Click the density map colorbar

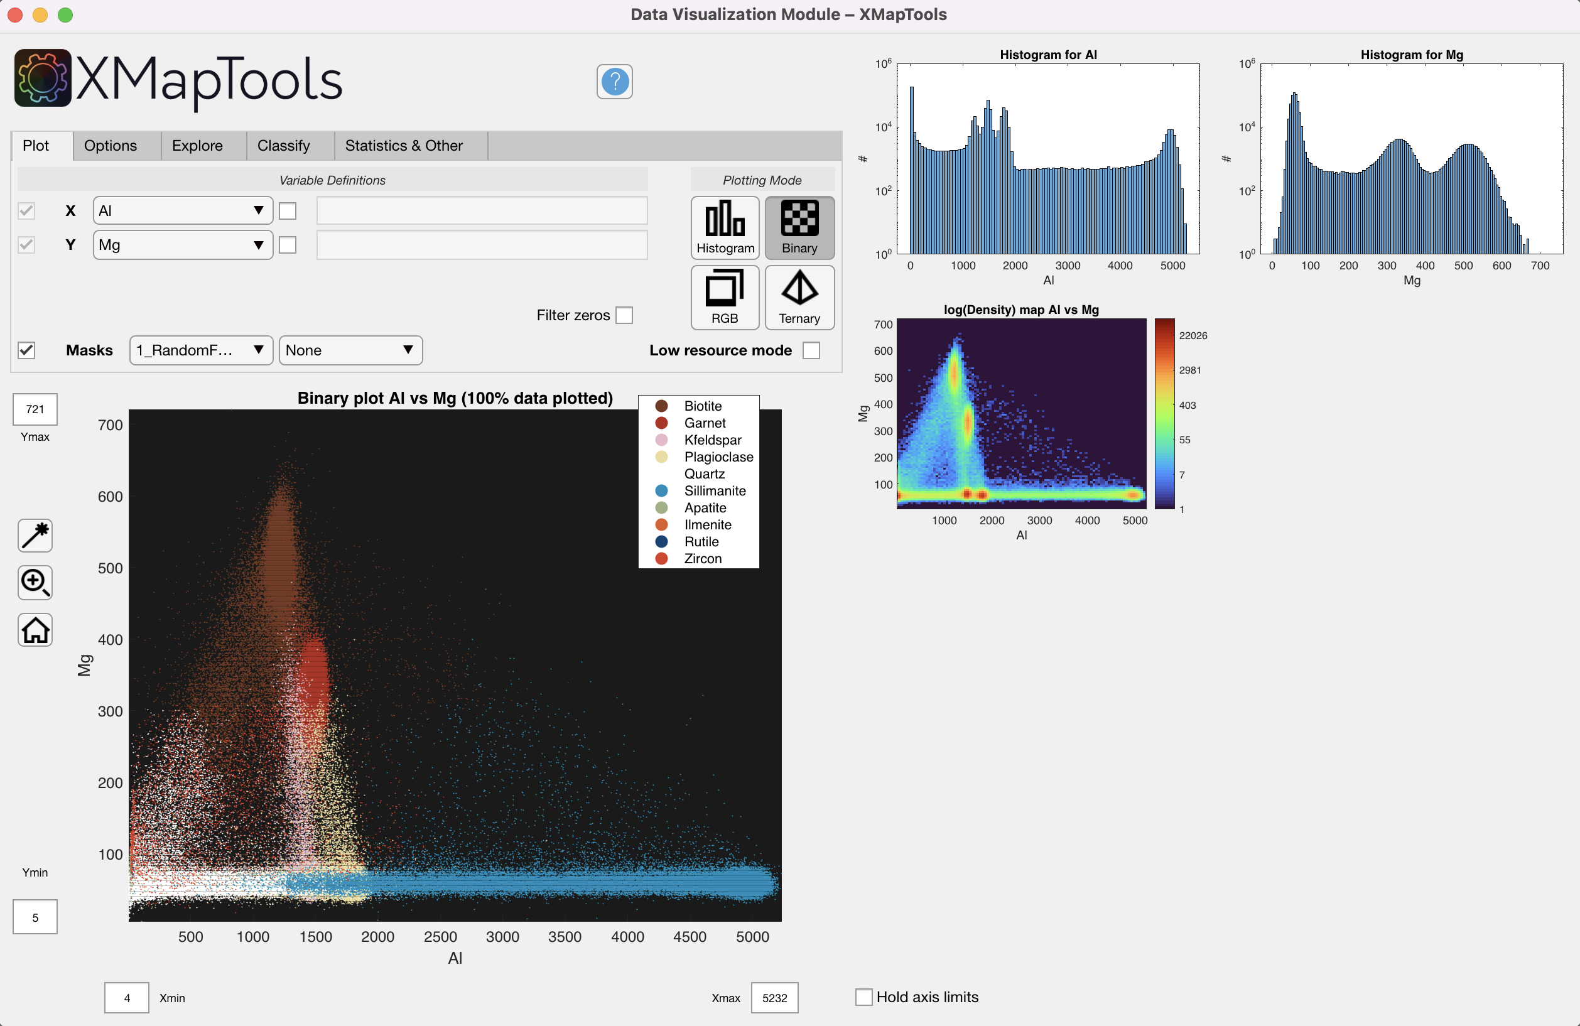tap(1164, 413)
